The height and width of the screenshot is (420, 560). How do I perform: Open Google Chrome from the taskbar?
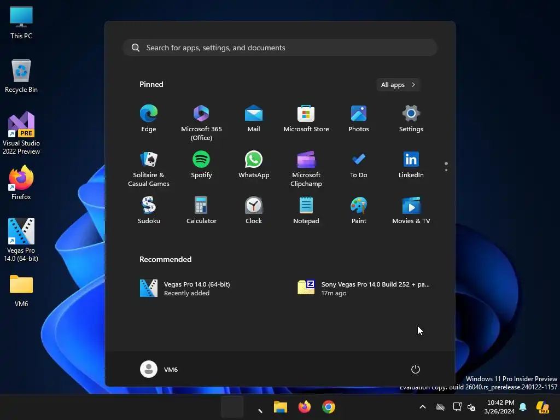(x=329, y=407)
